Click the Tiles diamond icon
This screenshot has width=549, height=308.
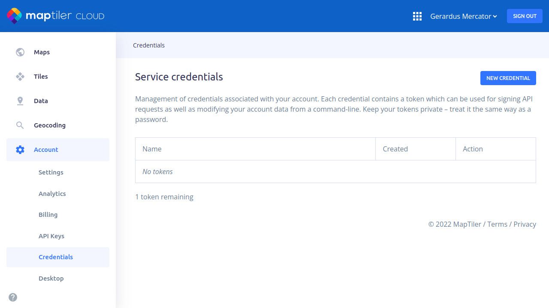20,77
